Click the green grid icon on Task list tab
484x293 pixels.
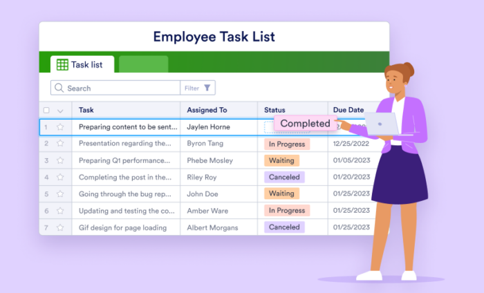click(x=62, y=64)
